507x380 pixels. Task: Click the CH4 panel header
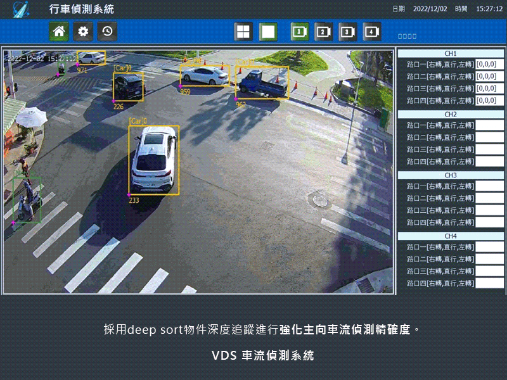(x=451, y=236)
